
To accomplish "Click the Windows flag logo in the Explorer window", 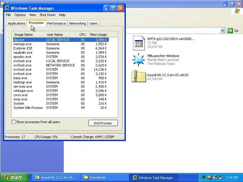I will tap(237, 11).
